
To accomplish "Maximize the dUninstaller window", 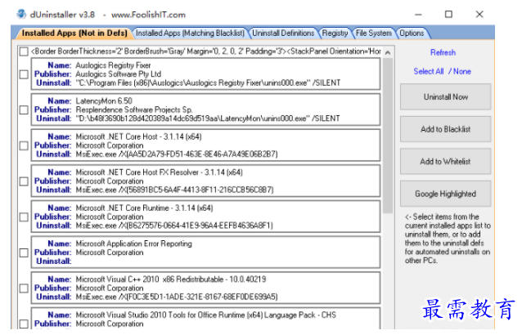I will (x=448, y=14).
